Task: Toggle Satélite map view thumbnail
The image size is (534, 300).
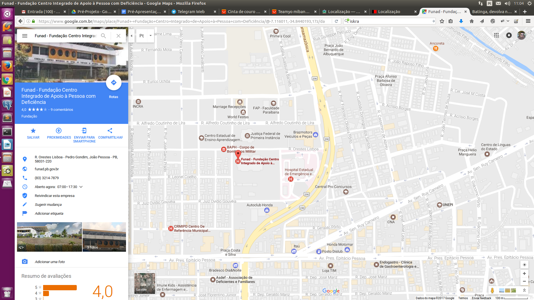Action: click(x=145, y=283)
